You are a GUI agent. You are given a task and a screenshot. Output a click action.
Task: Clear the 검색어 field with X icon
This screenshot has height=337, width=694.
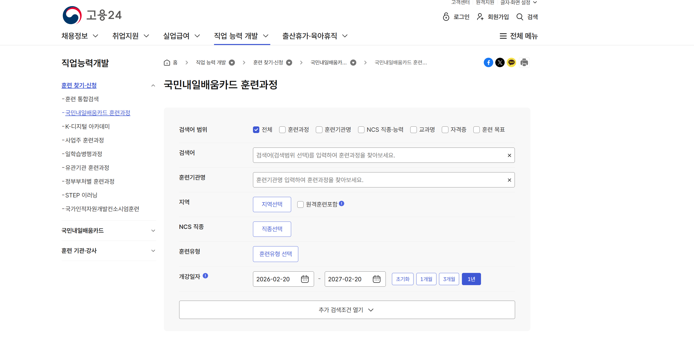(509, 155)
